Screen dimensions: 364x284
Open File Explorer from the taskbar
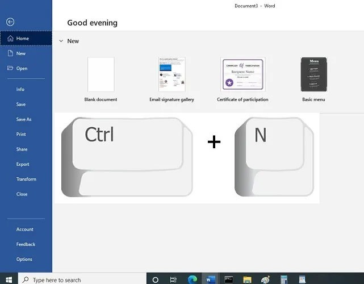(x=248, y=279)
